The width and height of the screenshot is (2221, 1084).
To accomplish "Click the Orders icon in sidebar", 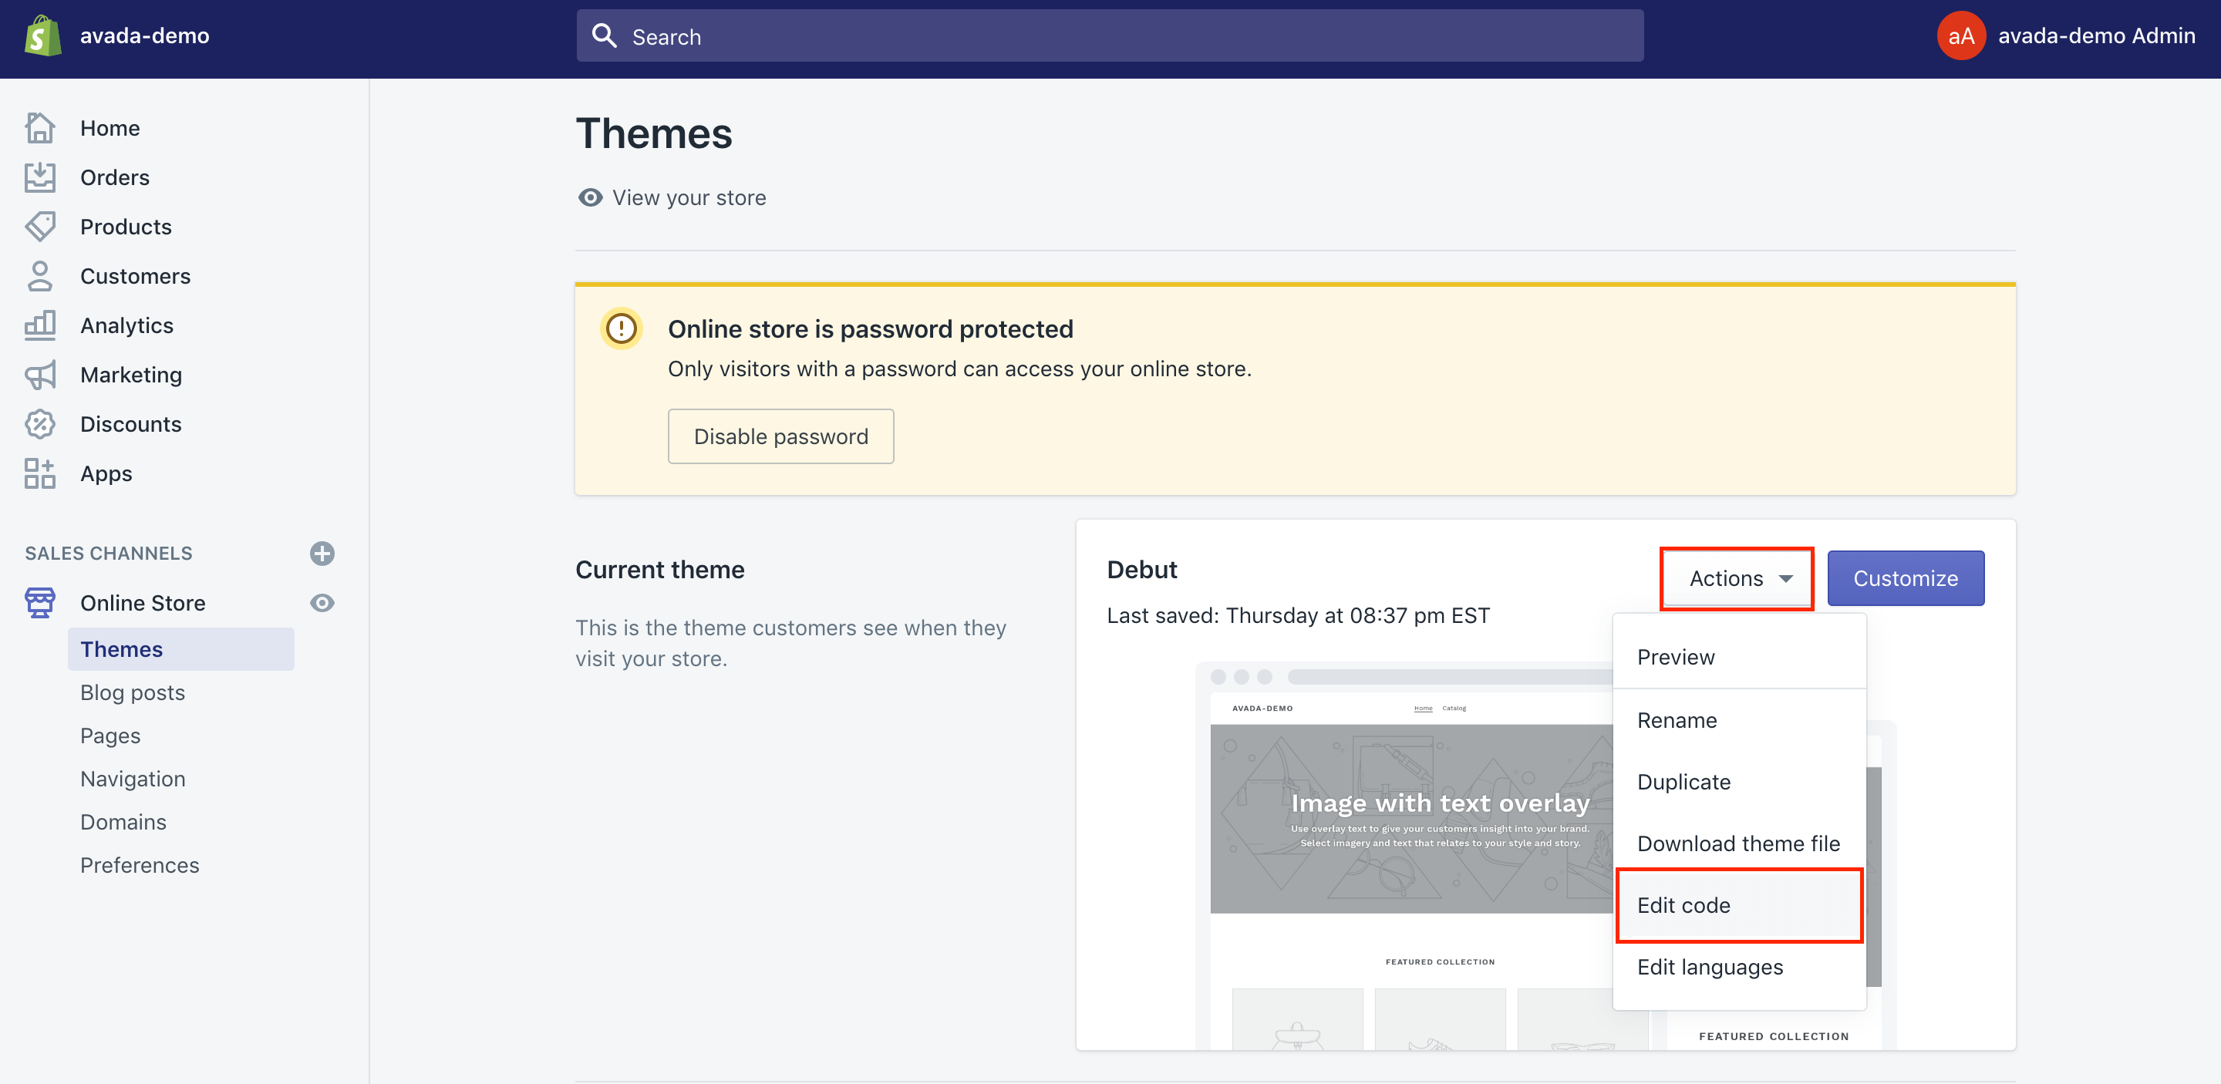I will [x=39, y=176].
